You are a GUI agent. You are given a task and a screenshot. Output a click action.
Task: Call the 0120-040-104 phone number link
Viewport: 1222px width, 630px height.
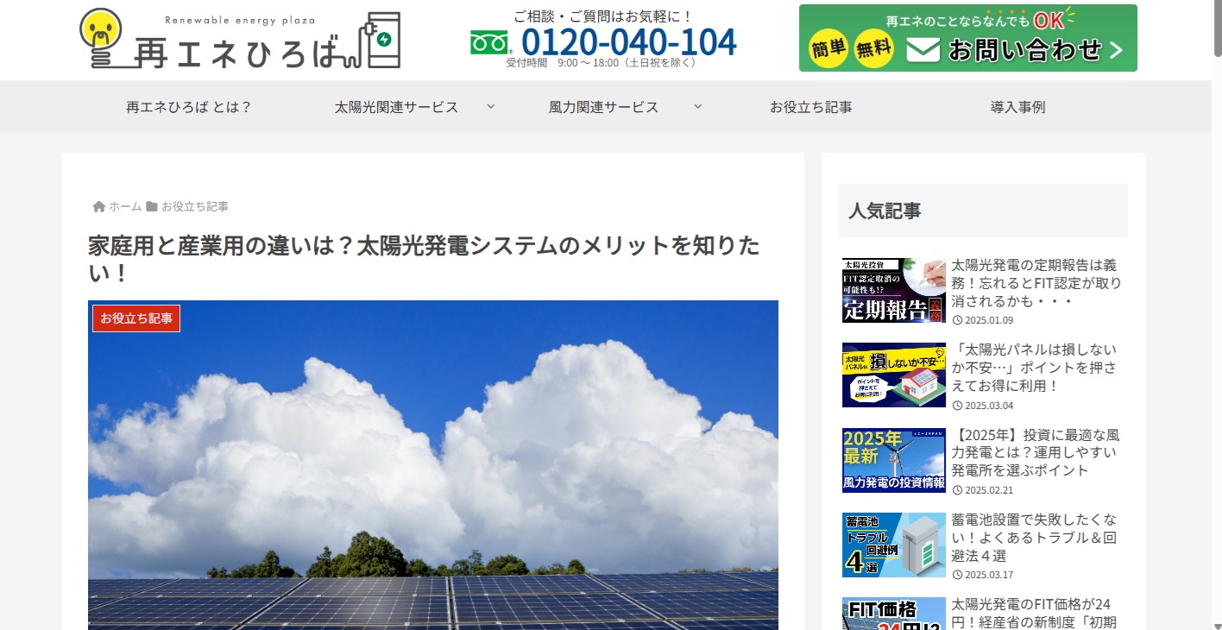[629, 41]
